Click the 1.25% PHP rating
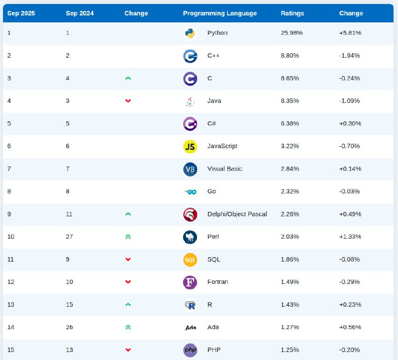This screenshot has width=398, height=360. [290, 350]
